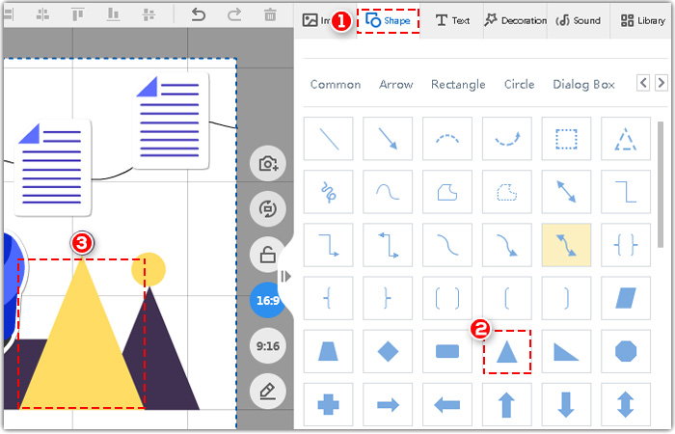Image resolution: width=675 pixels, height=434 pixels.
Task: Open the Sound tab
Action: 579,20
